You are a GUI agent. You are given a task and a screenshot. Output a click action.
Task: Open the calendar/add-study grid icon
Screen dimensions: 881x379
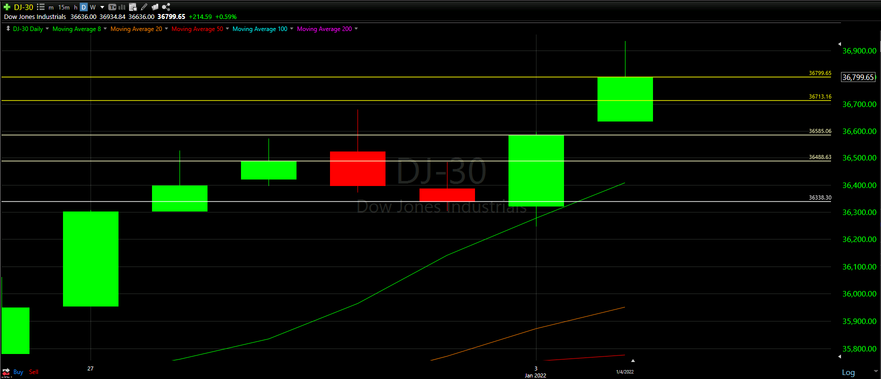[x=132, y=7]
